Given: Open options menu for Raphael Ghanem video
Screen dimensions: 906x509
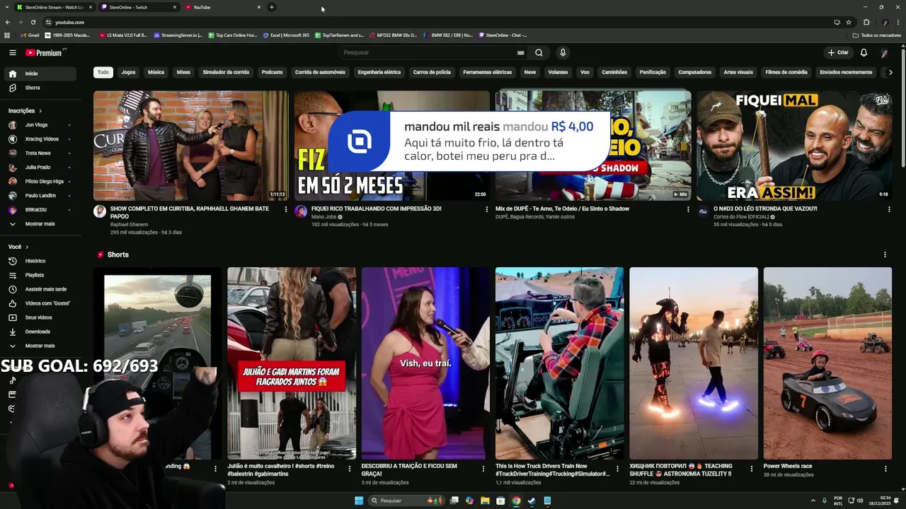Looking at the screenshot, I should pyautogui.click(x=286, y=209).
